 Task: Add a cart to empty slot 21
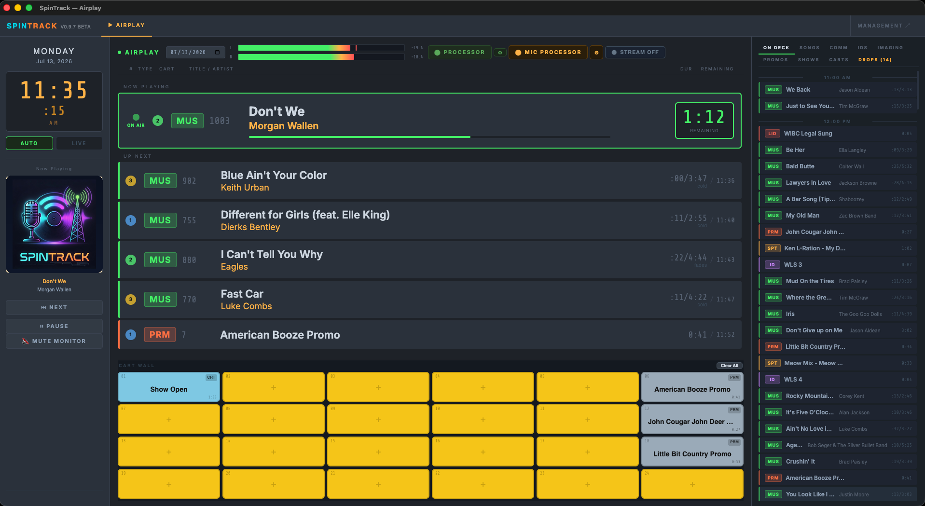tap(378, 484)
